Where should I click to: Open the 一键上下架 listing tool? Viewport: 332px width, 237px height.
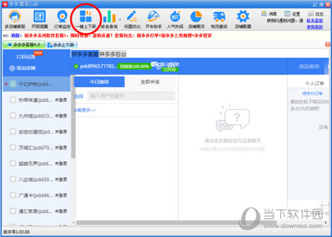[86, 19]
